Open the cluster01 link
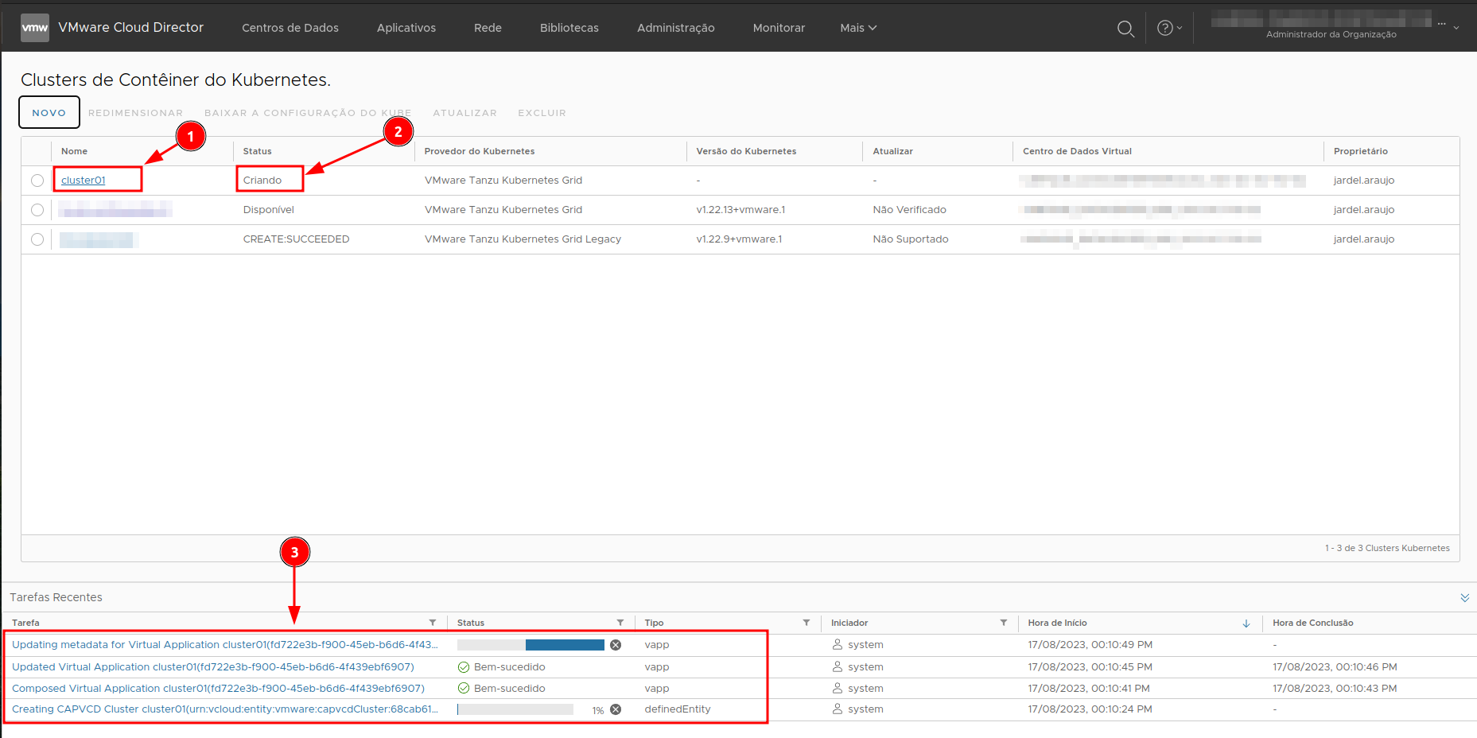Screen dimensions: 1477x738 (x=84, y=181)
